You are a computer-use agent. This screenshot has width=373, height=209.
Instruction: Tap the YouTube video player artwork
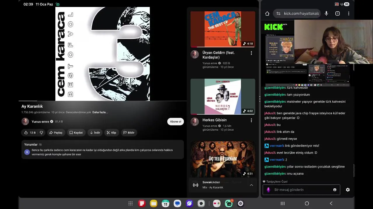(103, 54)
